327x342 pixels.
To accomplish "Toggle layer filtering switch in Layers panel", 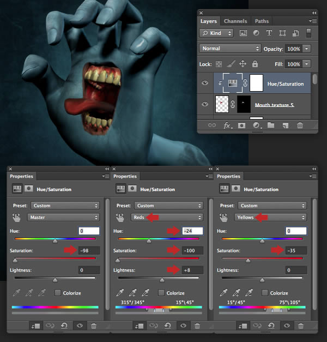I will point(308,33).
